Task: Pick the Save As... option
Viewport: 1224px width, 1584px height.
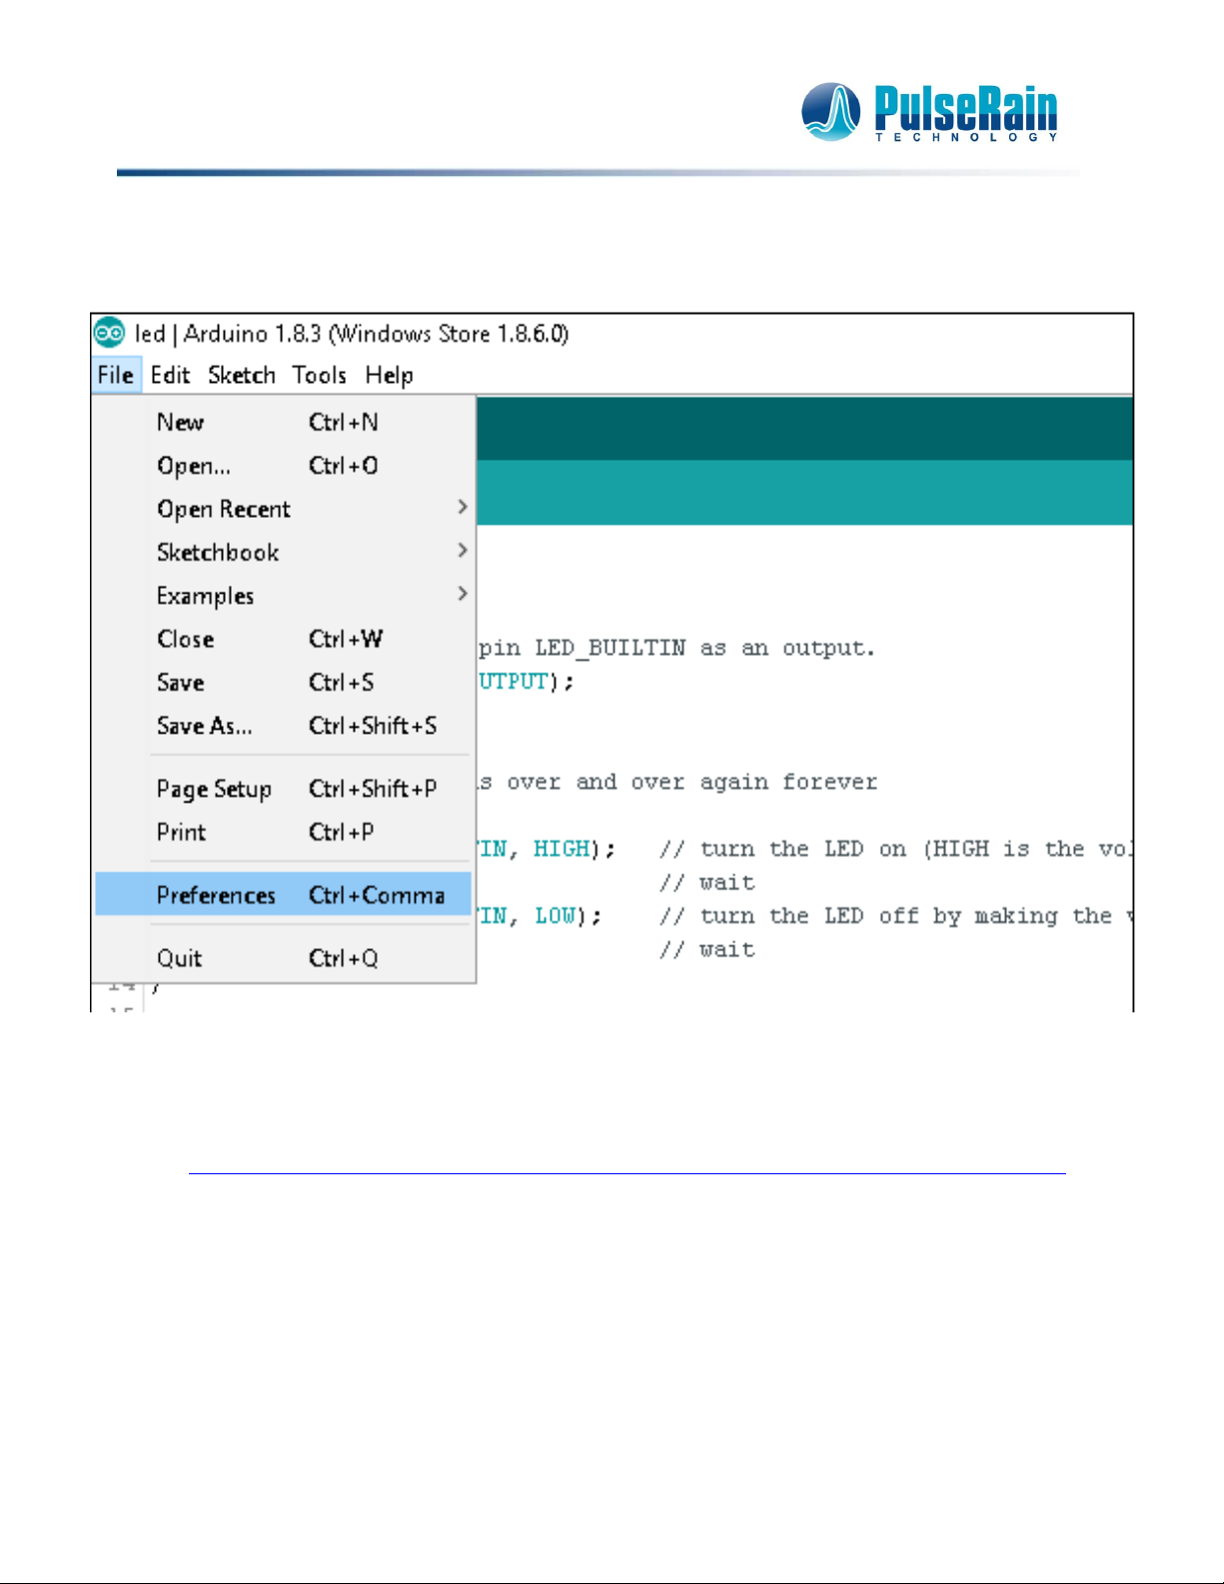Action: (x=205, y=727)
